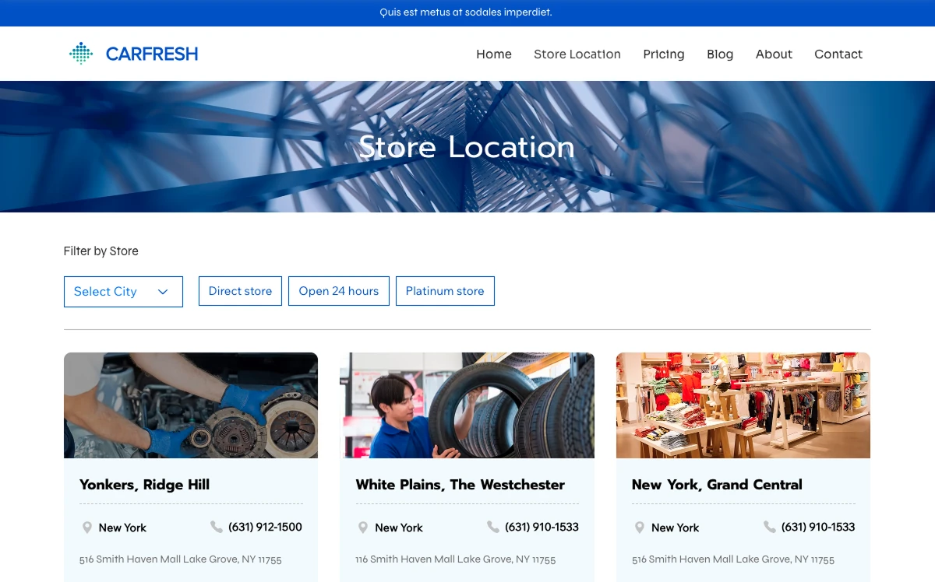935x582 pixels.
Task: Toggle the Direct store filter
Action: click(240, 291)
